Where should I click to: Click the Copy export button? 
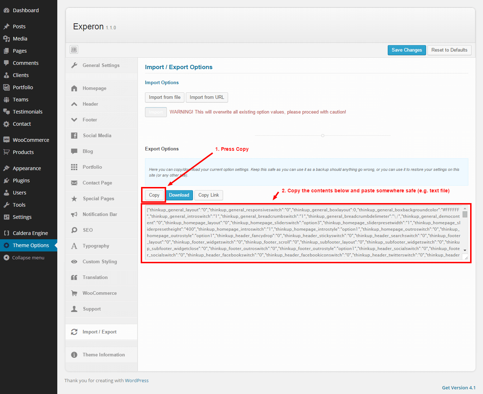[x=154, y=195]
